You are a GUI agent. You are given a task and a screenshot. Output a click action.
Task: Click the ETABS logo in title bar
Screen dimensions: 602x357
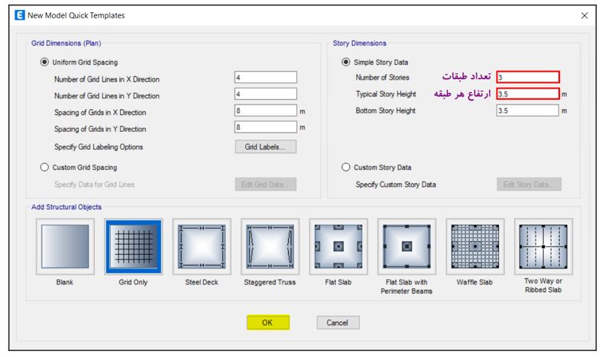click(x=20, y=15)
